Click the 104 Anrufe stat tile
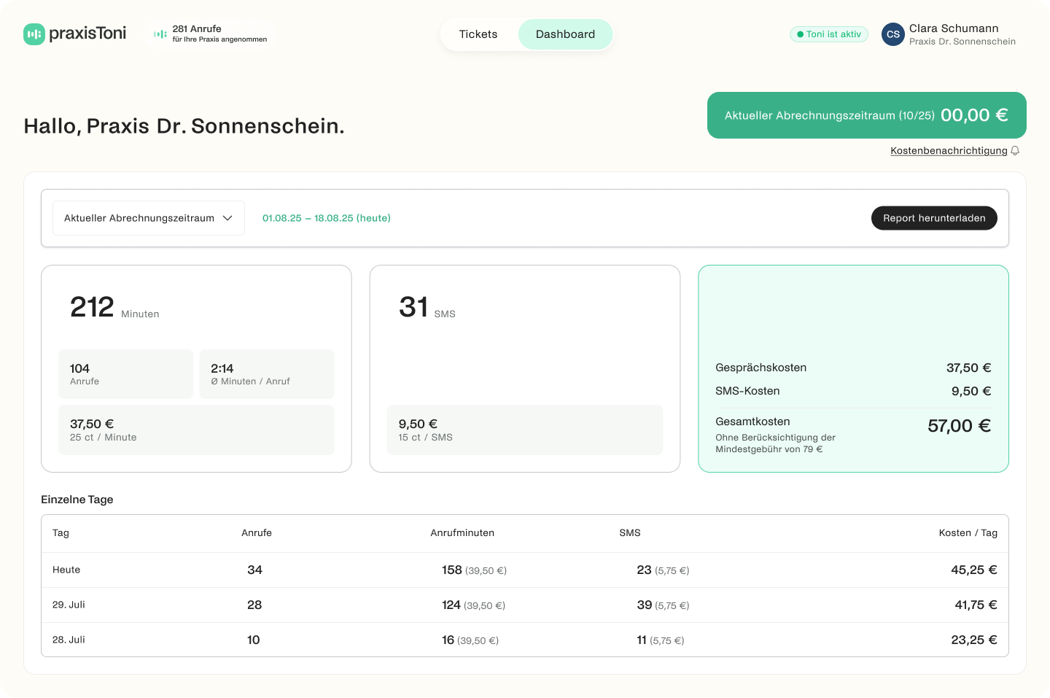The width and height of the screenshot is (1050, 698). (x=125, y=373)
